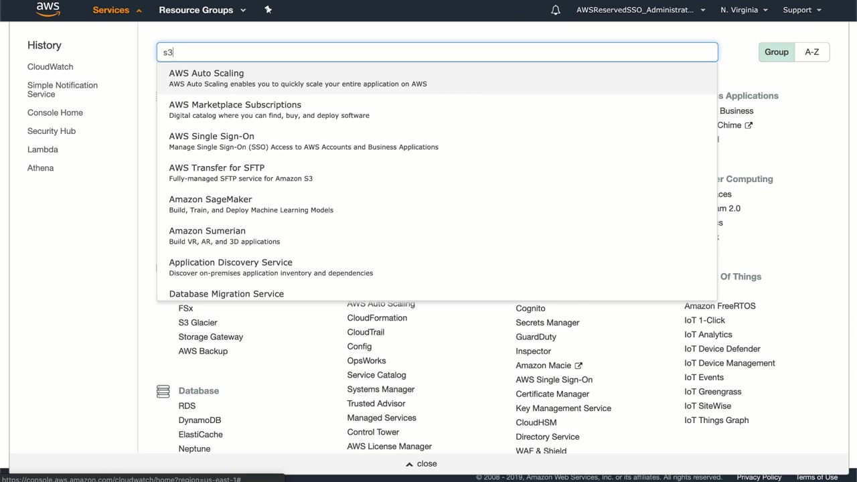Switch service view to Group
Image resolution: width=857 pixels, height=482 pixels.
pyautogui.click(x=777, y=52)
